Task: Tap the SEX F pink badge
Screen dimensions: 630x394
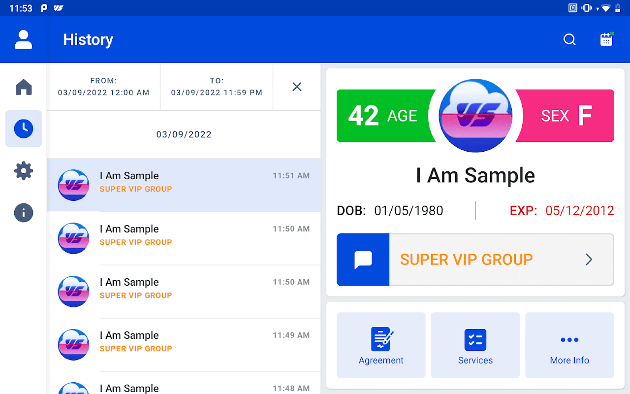Action: (565, 116)
